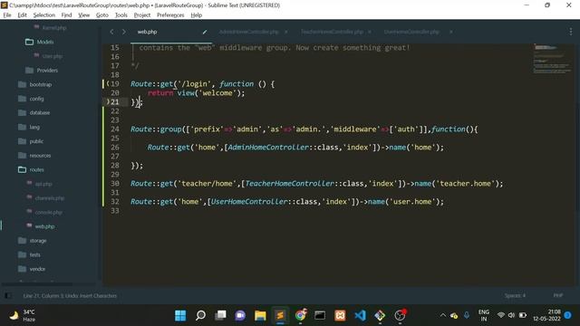Screen dimensions: 580x326
Task: Click the Sublime Text taskbar icon
Action: coord(280,315)
